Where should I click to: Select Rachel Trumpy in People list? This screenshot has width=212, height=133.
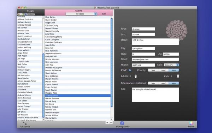click(x=30, y=106)
